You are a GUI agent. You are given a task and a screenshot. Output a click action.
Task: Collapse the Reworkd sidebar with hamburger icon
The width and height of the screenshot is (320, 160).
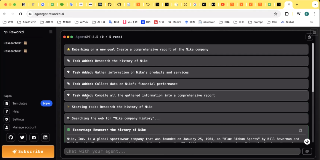click(51, 32)
